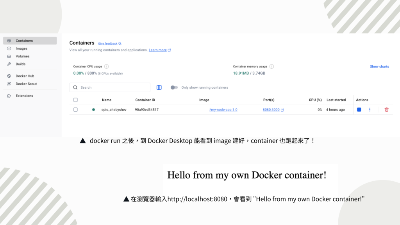Open the column layout selector icon
The image size is (400, 225).
(x=159, y=87)
